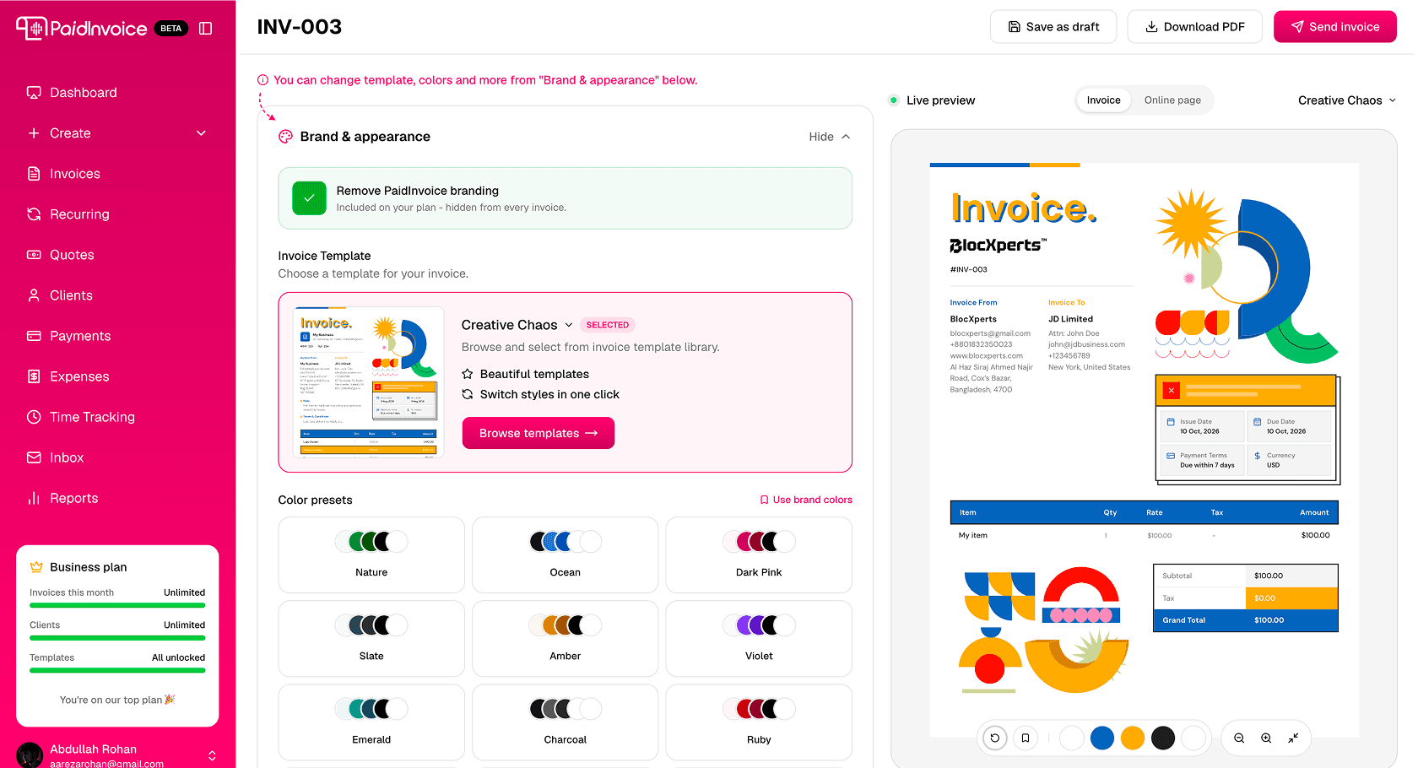Select the Invoice preview toggle
This screenshot has height=768, width=1418.
[x=1103, y=100]
